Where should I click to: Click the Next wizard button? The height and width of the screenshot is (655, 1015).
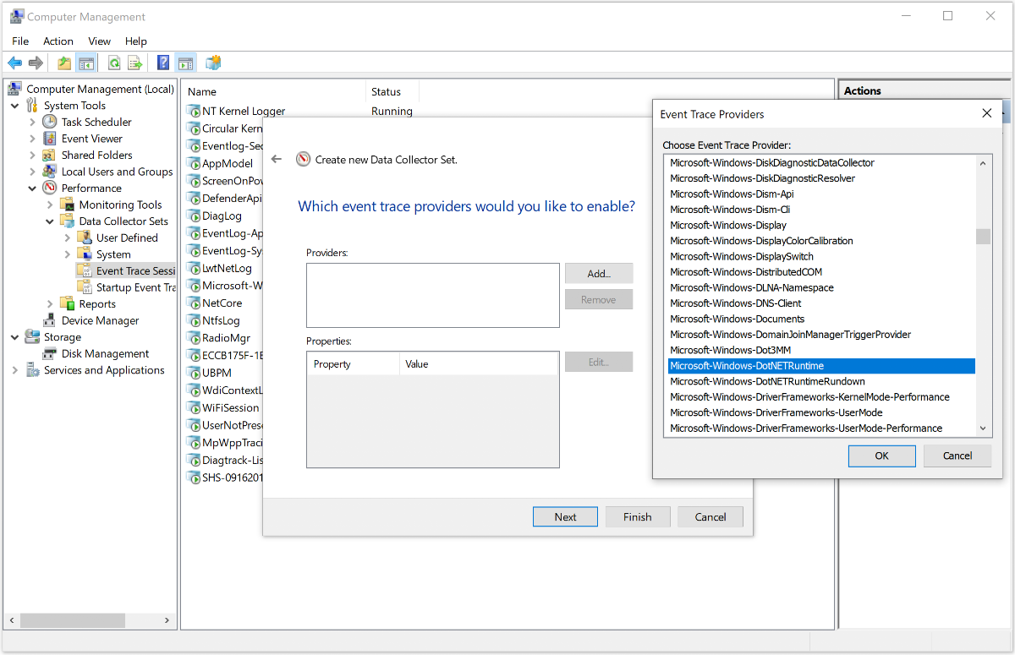click(x=566, y=517)
